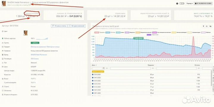Viewport: 214px width, 107px height.
Task: Click the list view icon above the chart
Action: coord(207,26)
